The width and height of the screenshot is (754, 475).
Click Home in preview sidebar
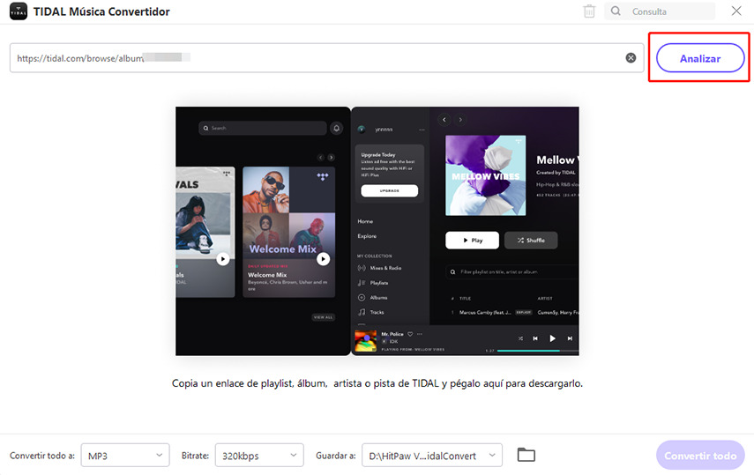pos(365,221)
